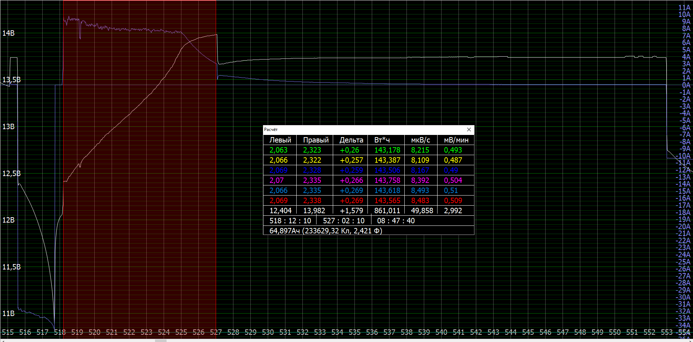The image size is (693, 342).
Task: Click the duration 08 : 47 : 40
Action: click(x=396, y=221)
